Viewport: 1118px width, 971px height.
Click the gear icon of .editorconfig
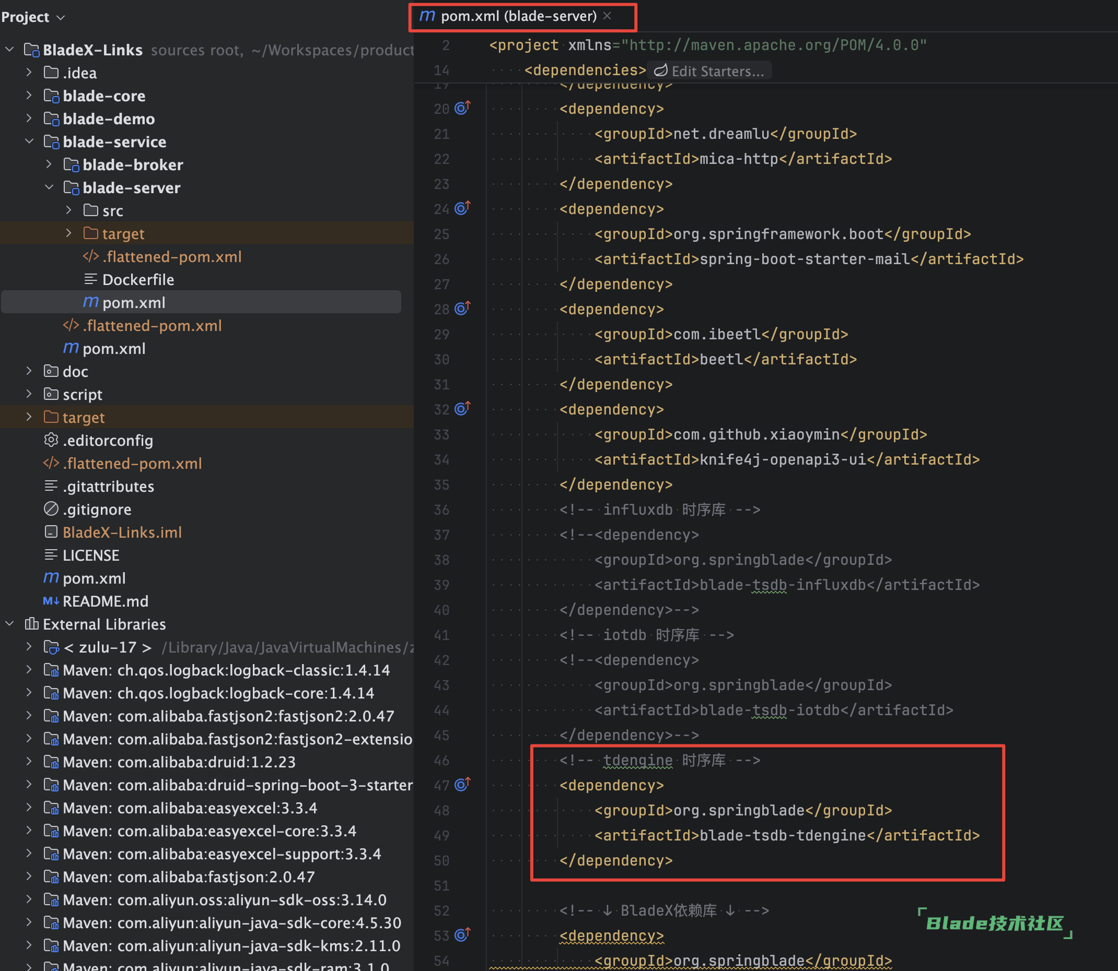click(51, 440)
